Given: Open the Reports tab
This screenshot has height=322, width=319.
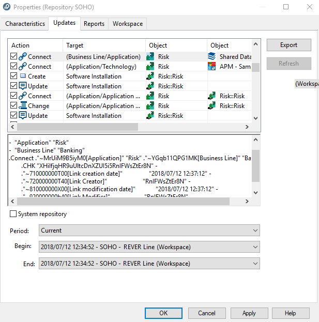Looking at the screenshot, I should [94, 24].
